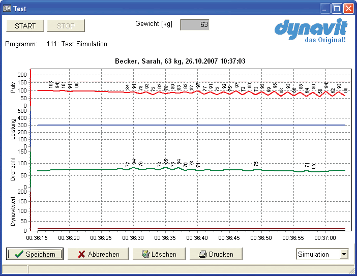The height and width of the screenshot is (276, 357).
Task: Select the Gewicht [kg] field showing 63
Action: (x=195, y=24)
